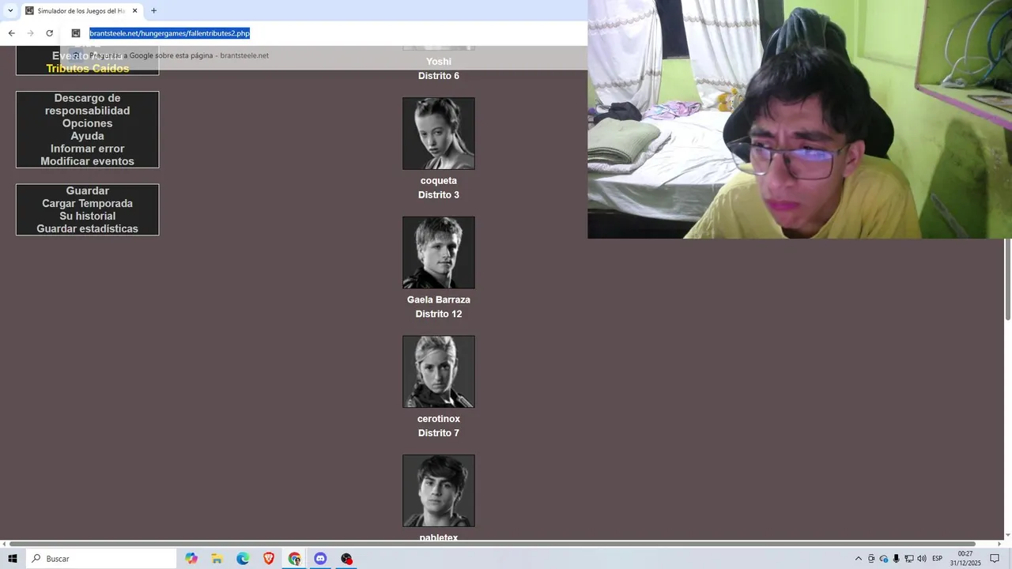Click the text Distrito 7
This screenshot has width=1012, height=569.
(x=439, y=433)
